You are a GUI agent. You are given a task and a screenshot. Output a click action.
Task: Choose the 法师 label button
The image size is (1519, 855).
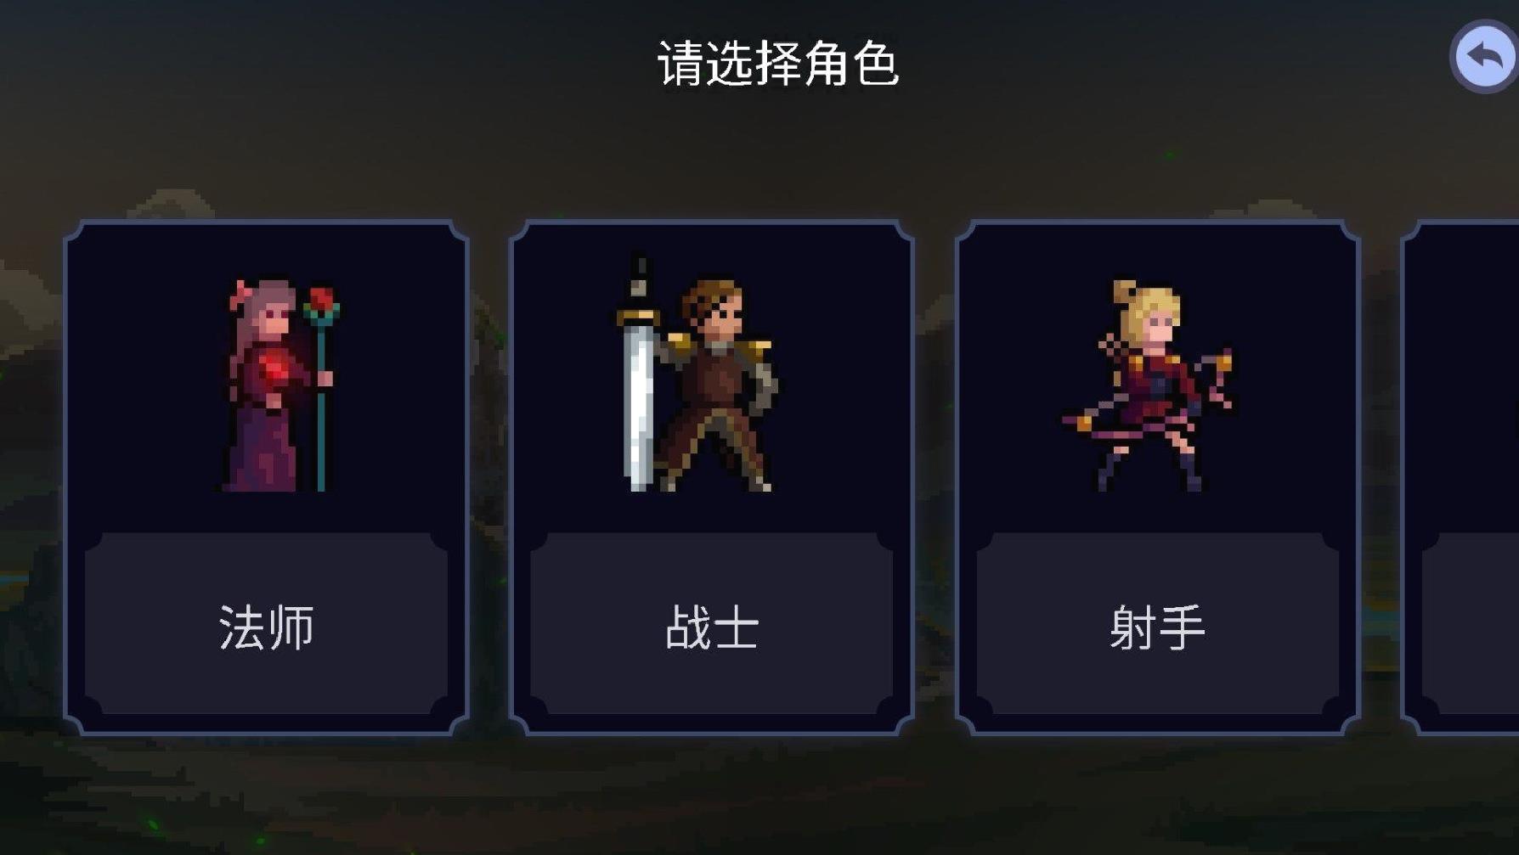[x=266, y=625]
